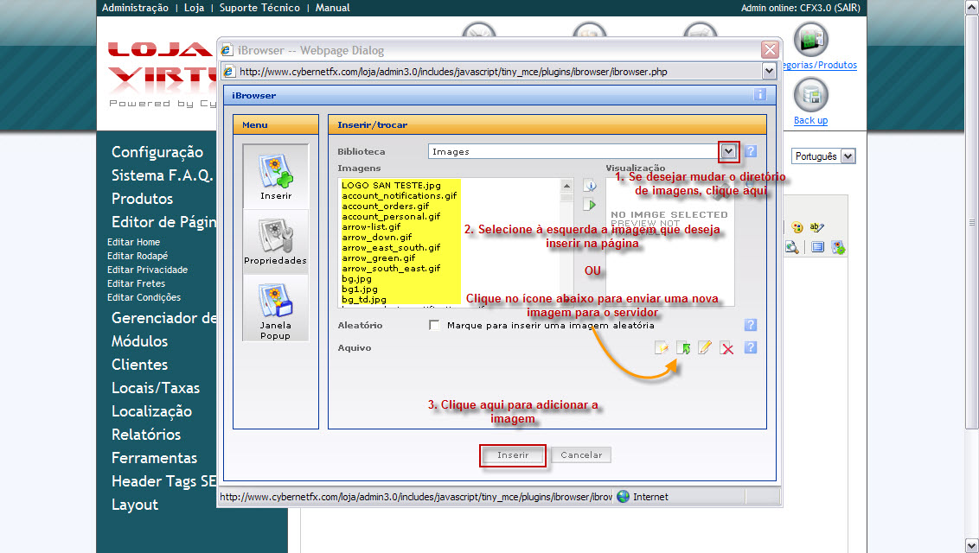Expand the Biblioteca Images dropdown

729,151
